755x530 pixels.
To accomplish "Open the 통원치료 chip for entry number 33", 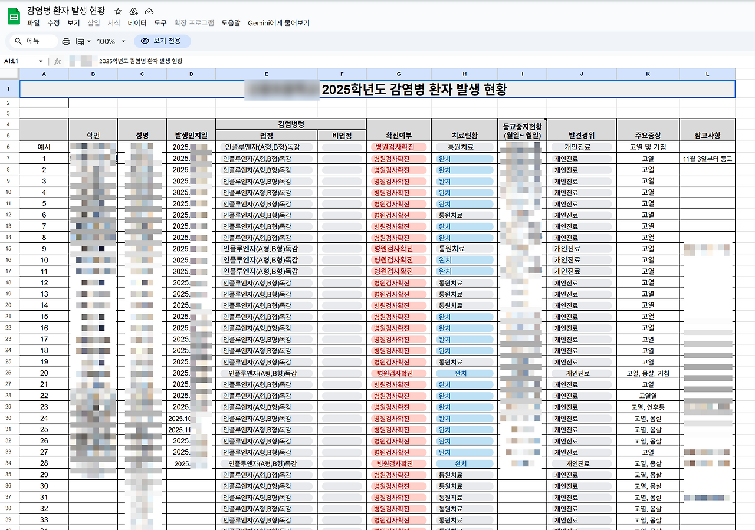I will click(465, 520).
